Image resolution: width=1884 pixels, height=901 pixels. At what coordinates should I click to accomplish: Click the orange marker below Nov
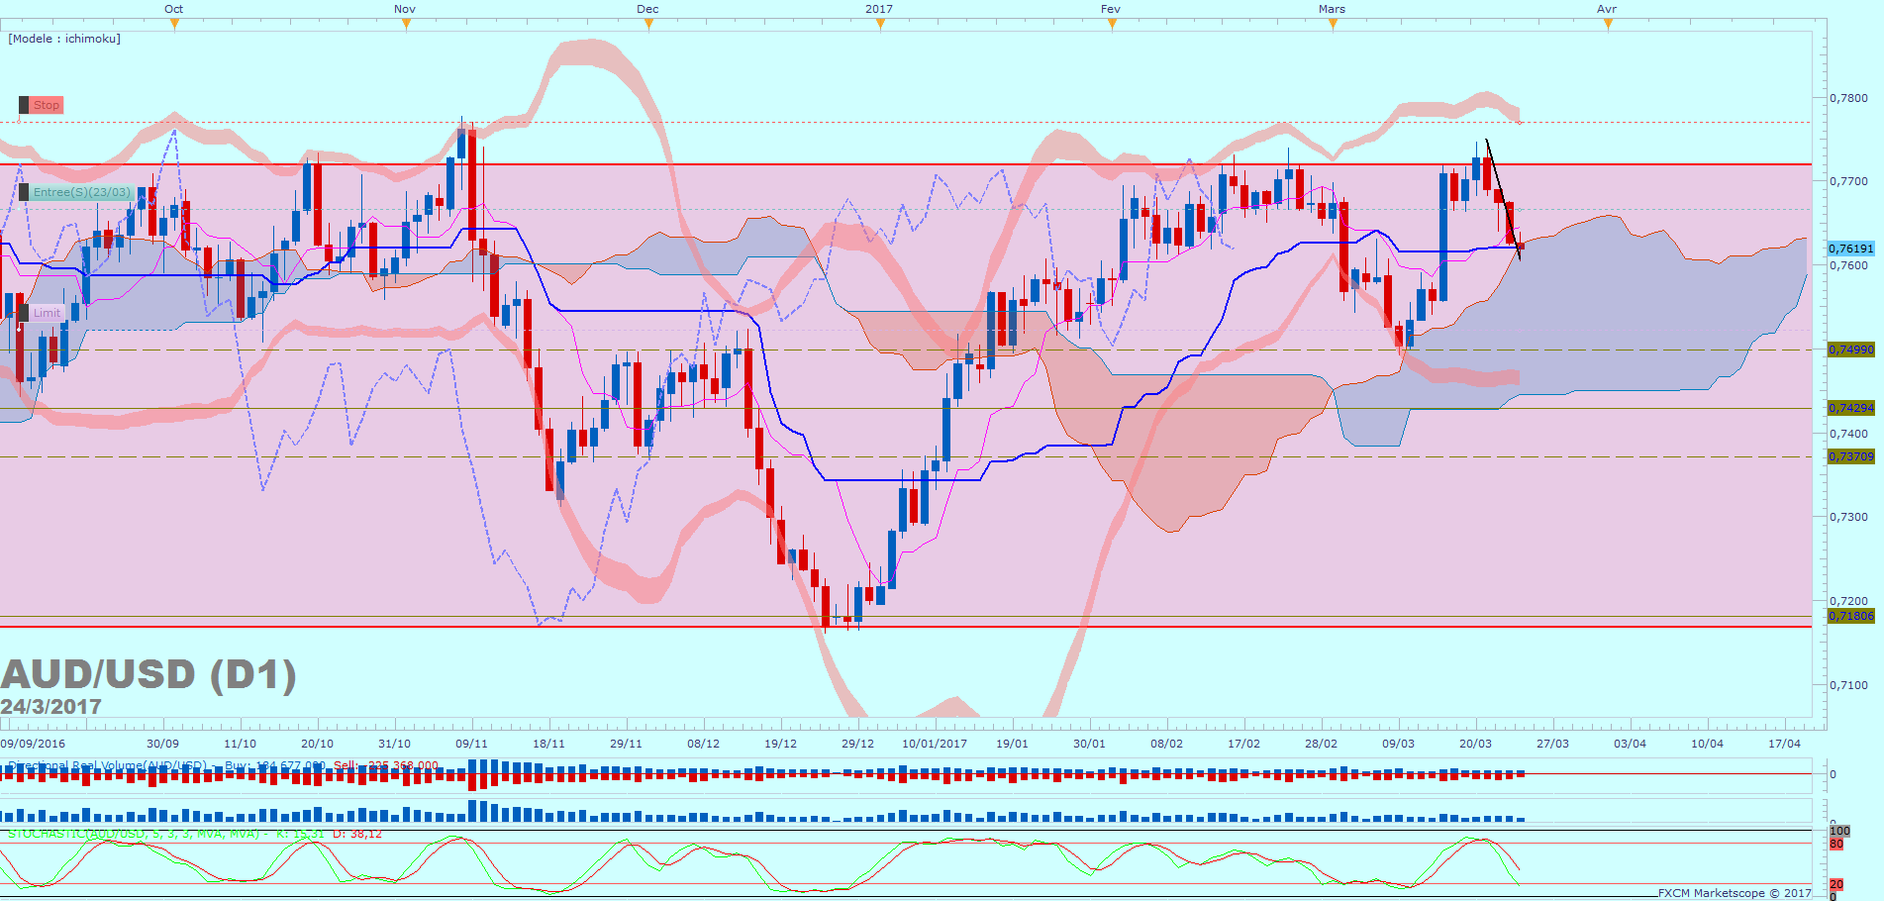406,25
